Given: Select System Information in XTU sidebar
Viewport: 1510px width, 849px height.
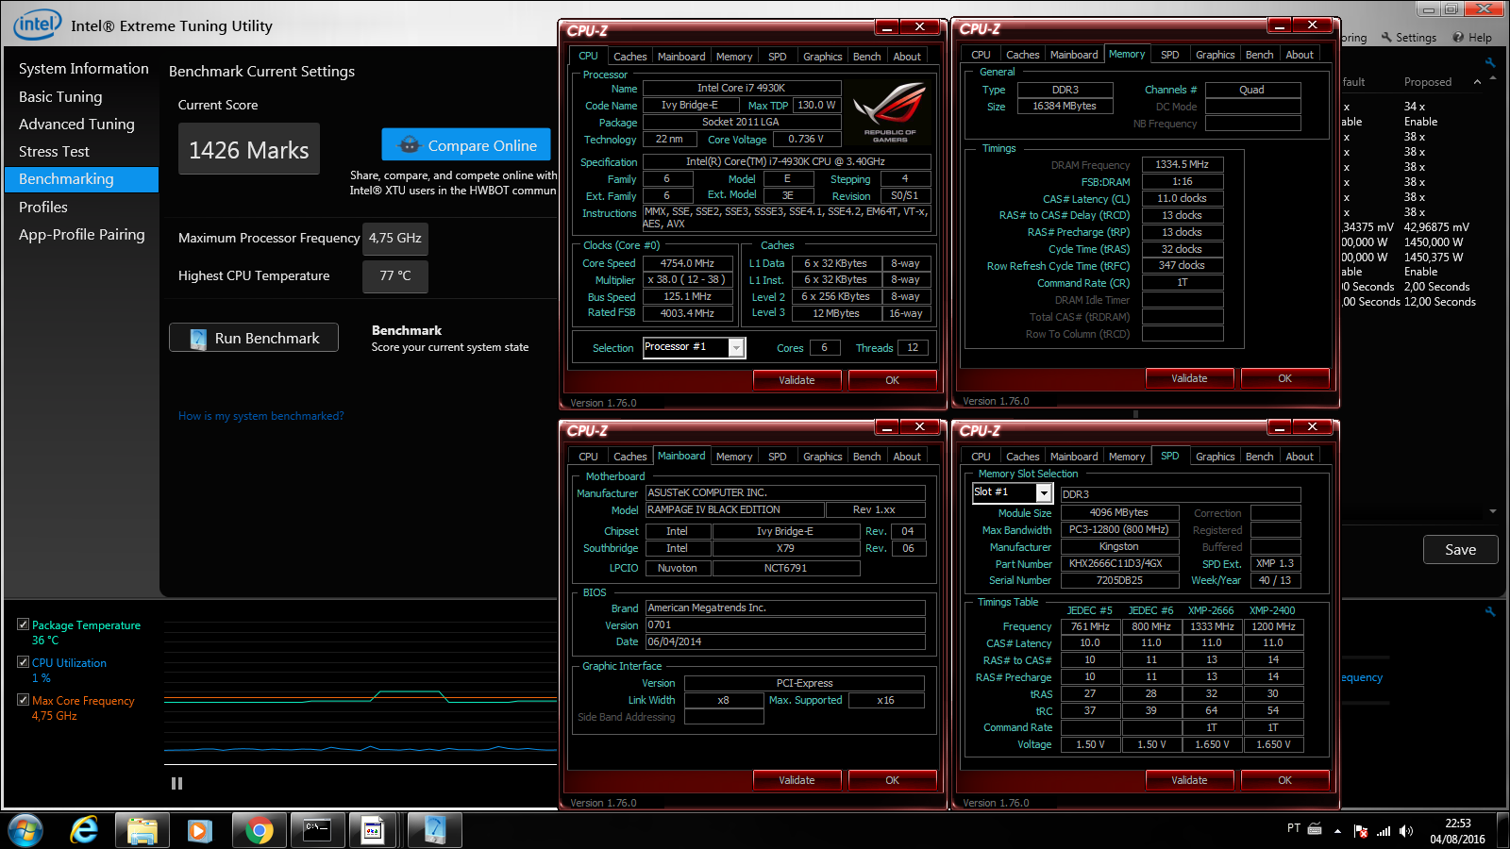Looking at the screenshot, I should 84,69.
